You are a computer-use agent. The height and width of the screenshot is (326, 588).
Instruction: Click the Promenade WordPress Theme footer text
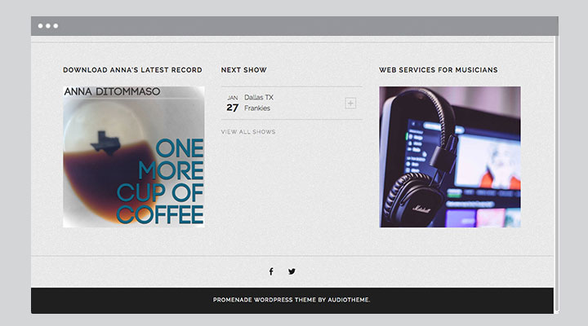tap(265, 300)
